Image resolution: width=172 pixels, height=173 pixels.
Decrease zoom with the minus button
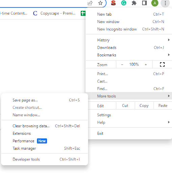[x=122, y=65]
